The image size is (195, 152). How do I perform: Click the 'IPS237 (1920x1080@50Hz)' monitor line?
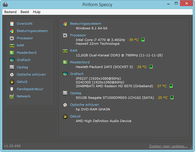tap(98, 78)
